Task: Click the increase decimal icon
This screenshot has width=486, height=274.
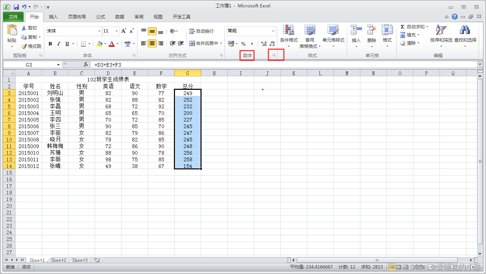Action: point(264,44)
